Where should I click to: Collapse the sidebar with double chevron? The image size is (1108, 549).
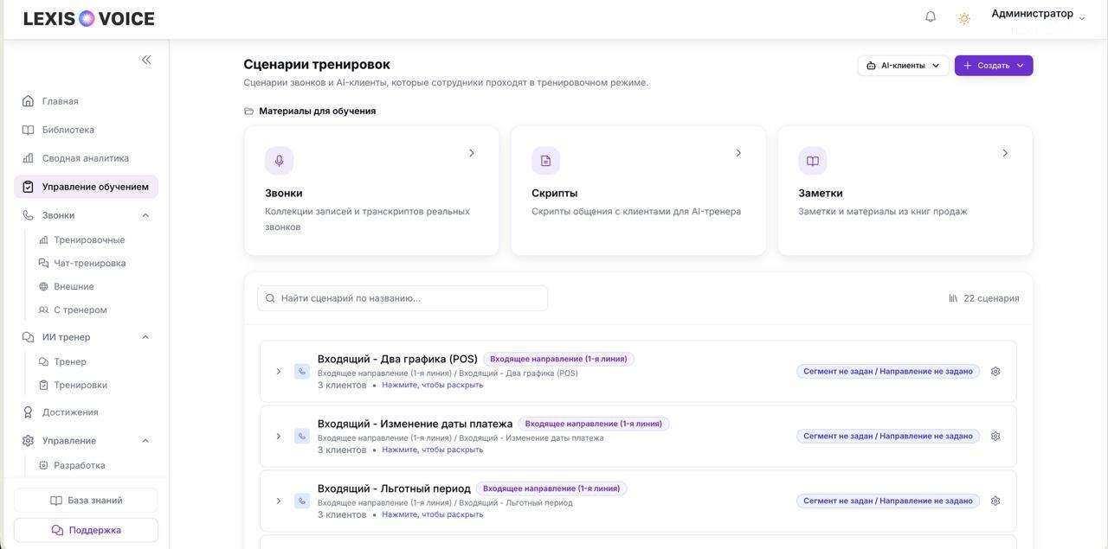click(146, 60)
